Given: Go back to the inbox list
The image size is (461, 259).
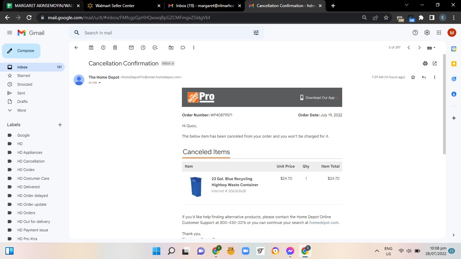Looking at the screenshot, I should coord(76,48).
